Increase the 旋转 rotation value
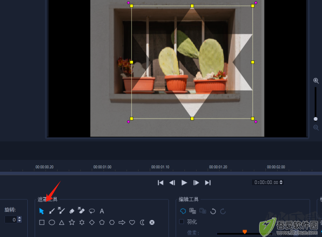The width and height of the screenshot is (322, 237). point(20,218)
